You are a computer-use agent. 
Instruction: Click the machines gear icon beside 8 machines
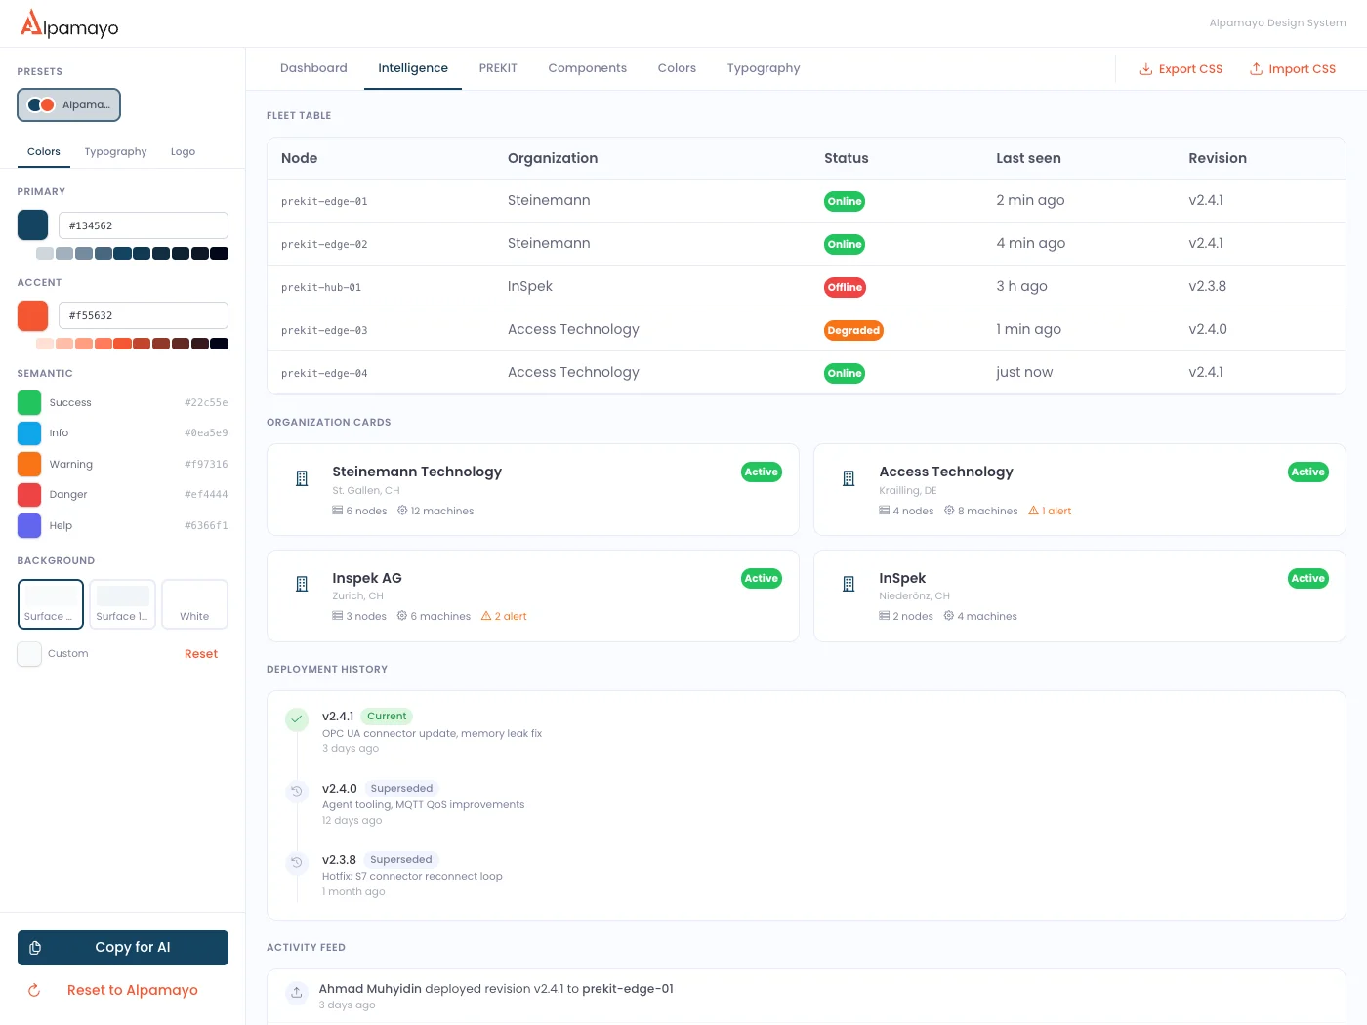coord(949,511)
